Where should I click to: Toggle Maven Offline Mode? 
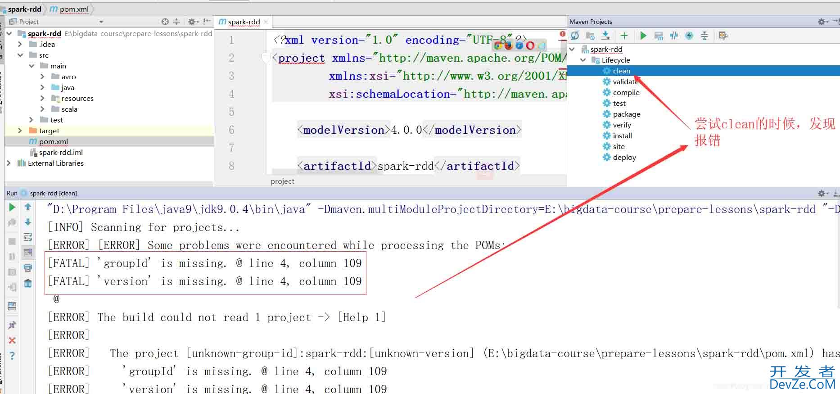pyautogui.click(x=674, y=36)
